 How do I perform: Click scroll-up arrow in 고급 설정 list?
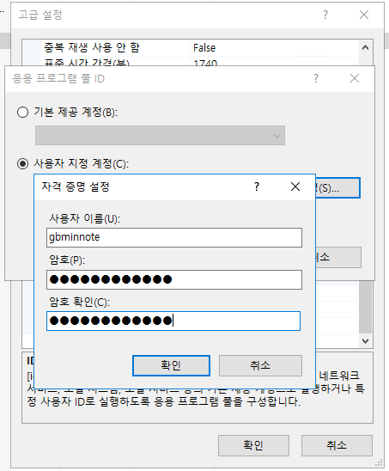point(365,48)
